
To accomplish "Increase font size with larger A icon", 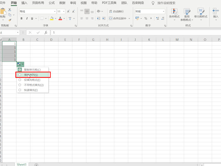I will click(68, 11).
